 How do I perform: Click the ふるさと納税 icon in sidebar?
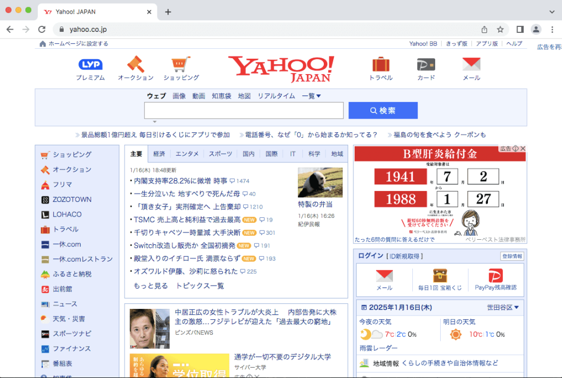tap(45, 274)
